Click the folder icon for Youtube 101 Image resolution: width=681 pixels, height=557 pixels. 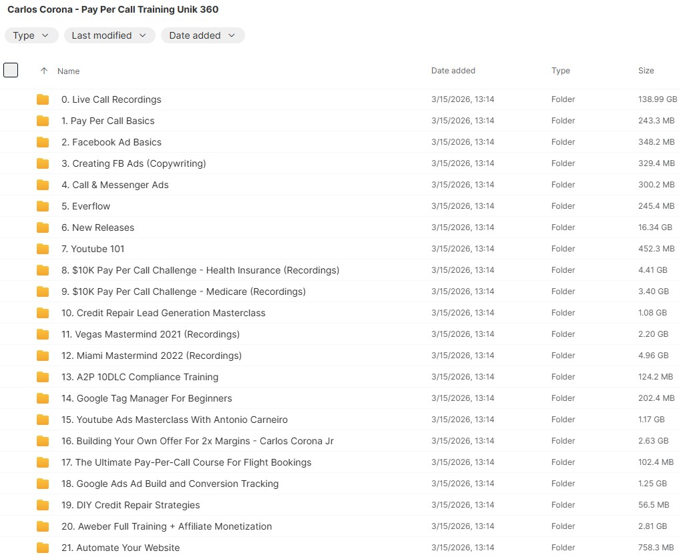tap(43, 249)
